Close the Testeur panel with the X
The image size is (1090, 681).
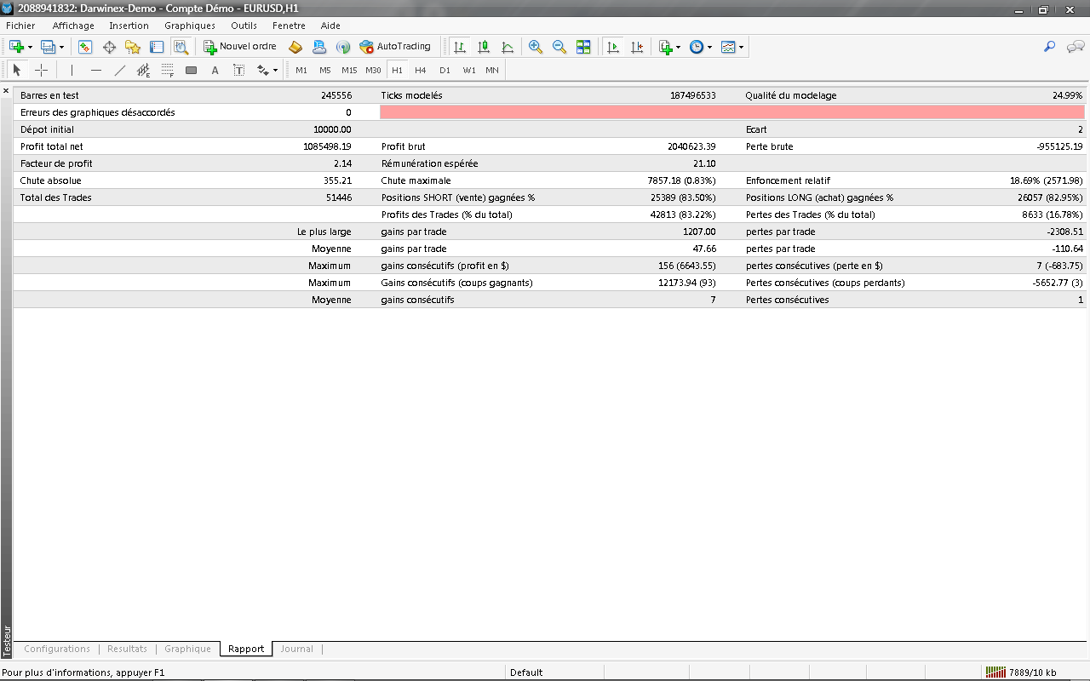[6, 90]
